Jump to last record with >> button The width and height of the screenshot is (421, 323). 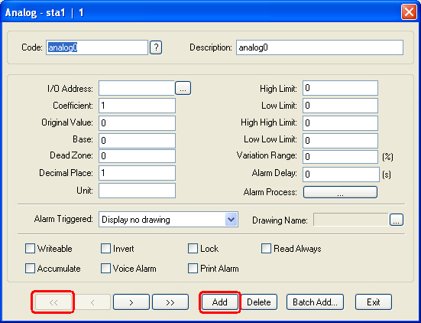point(170,302)
